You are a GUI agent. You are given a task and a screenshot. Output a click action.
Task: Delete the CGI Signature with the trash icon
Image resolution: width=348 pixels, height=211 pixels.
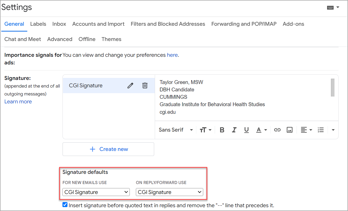point(145,85)
